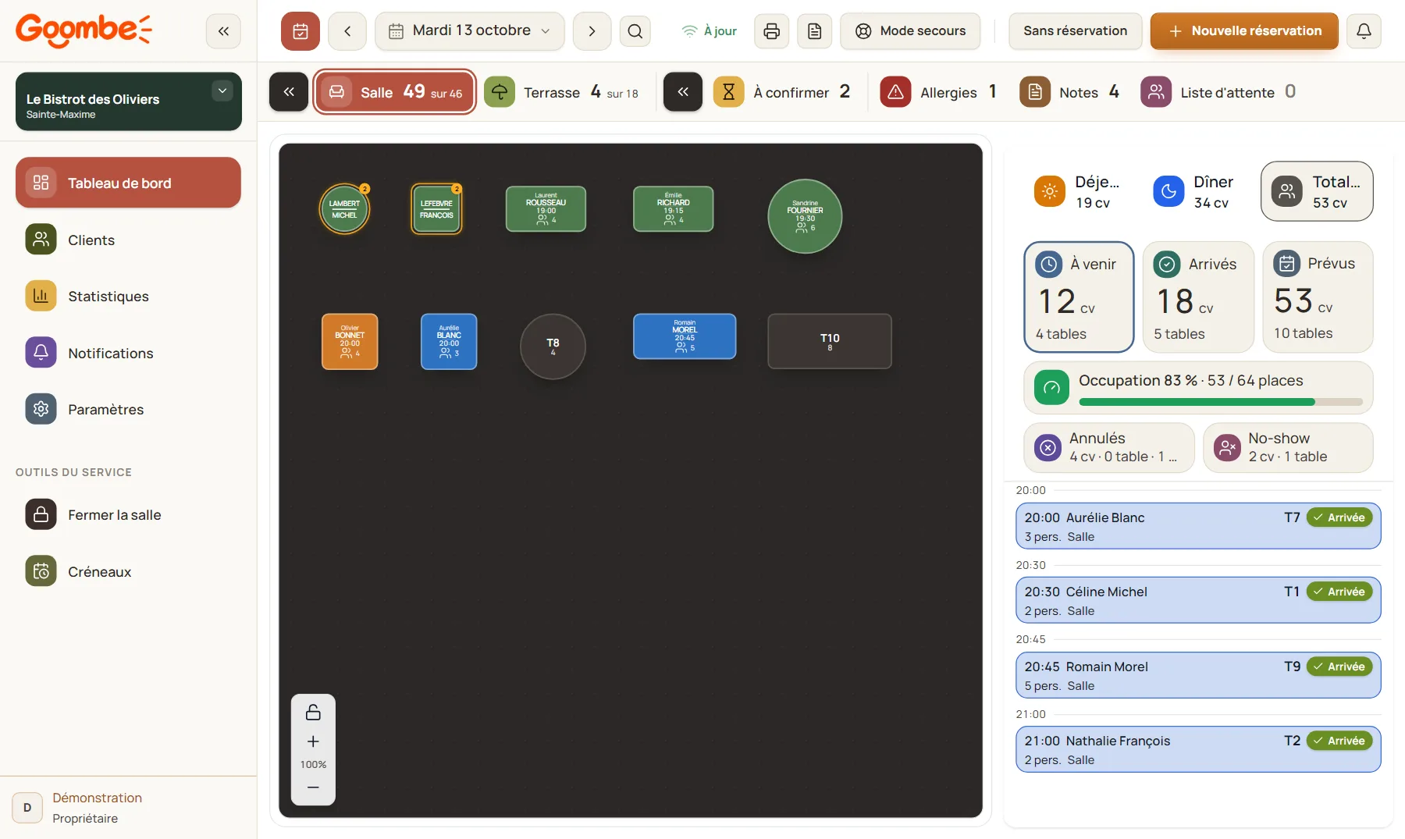Viewport: 1405px width, 839px height.
Task: Select the Romain Morel table on floor plan
Action: click(x=685, y=336)
